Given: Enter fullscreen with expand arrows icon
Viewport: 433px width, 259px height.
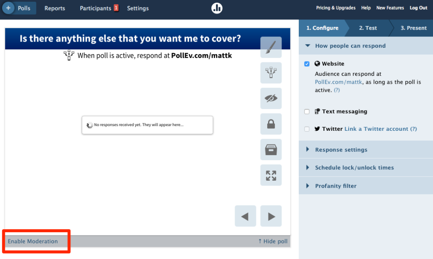Looking at the screenshot, I should [271, 175].
